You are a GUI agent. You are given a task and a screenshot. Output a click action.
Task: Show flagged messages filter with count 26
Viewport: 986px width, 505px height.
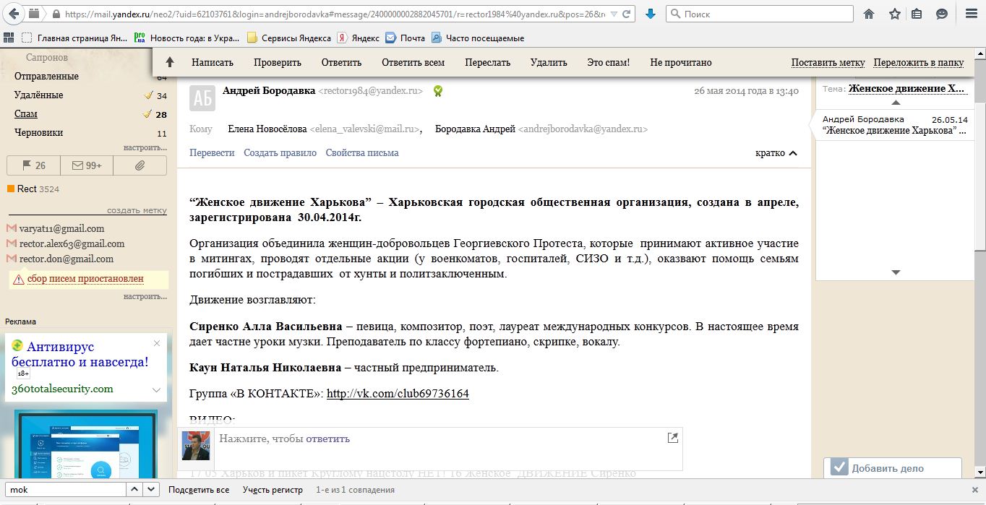34,165
